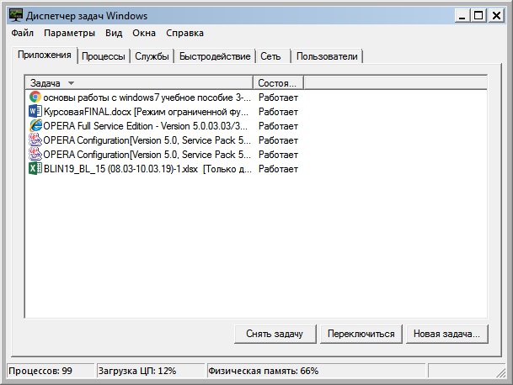
Task: Click the Новая задача... button
Action: tap(446, 334)
